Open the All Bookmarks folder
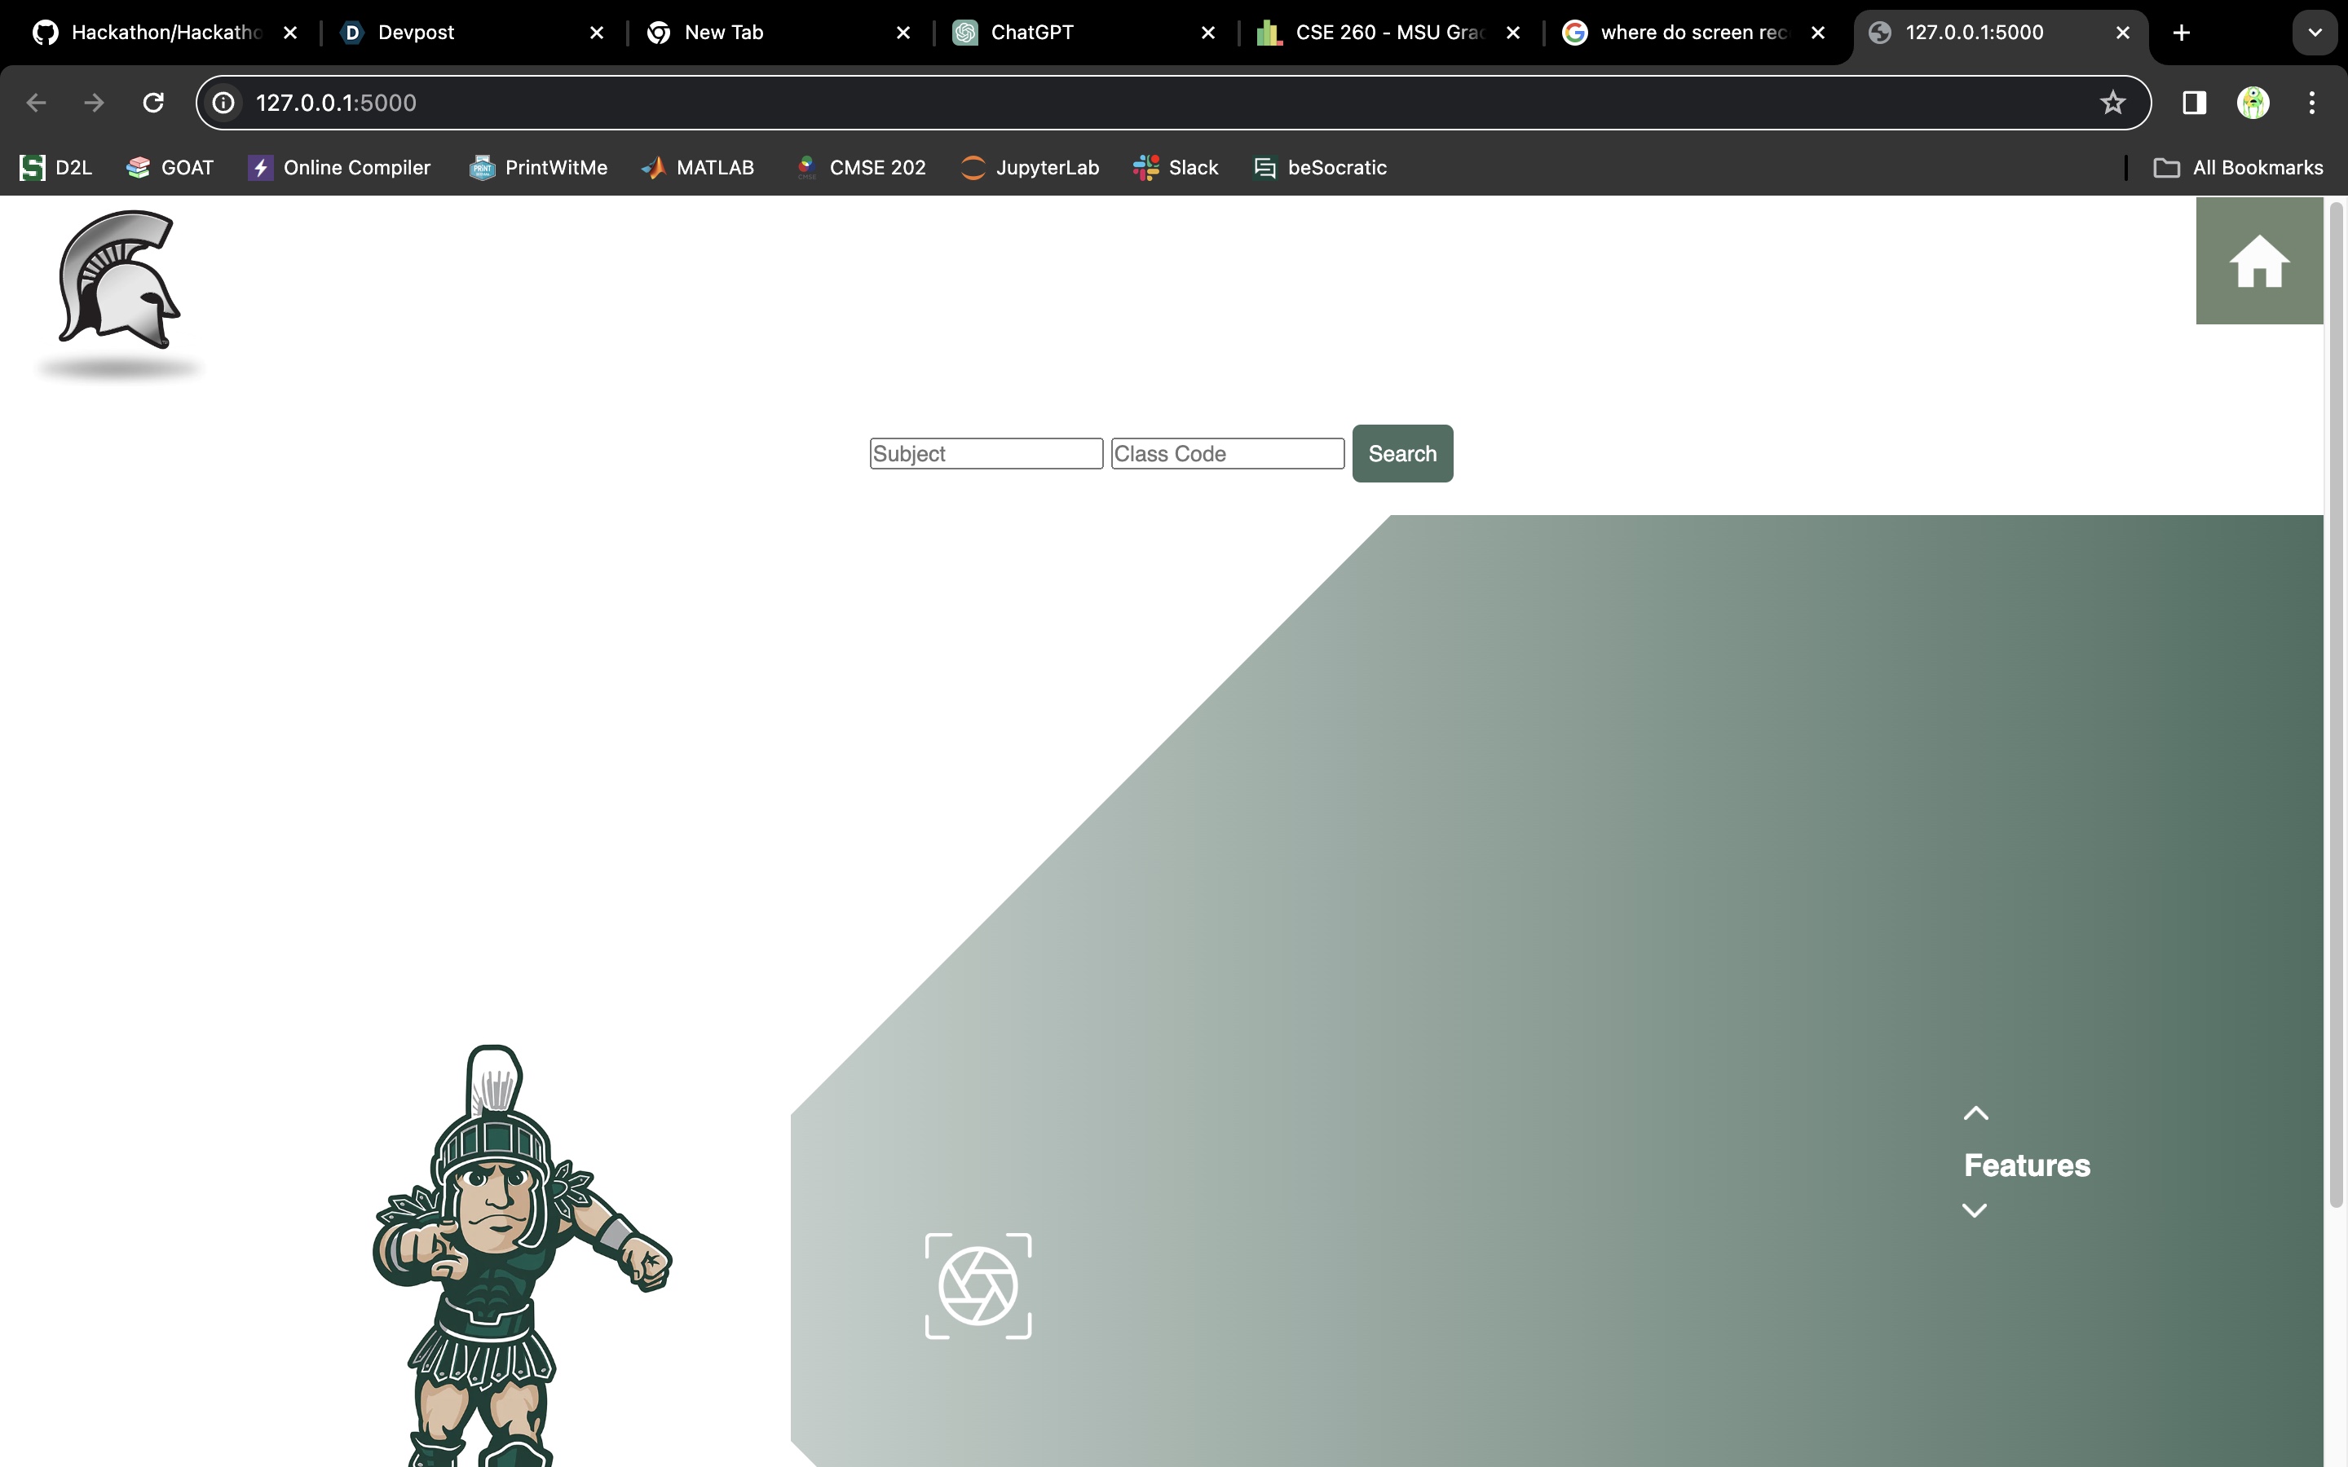The image size is (2348, 1467). tap(2239, 168)
